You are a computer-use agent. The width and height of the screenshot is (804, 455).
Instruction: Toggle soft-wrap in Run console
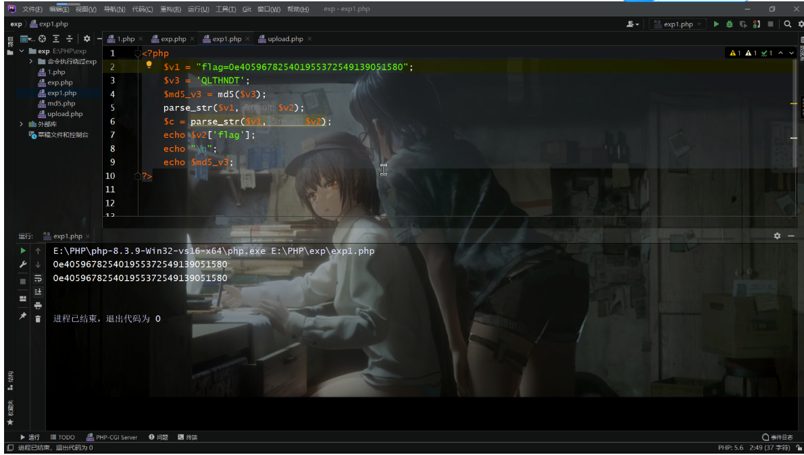tap(38, 278)
